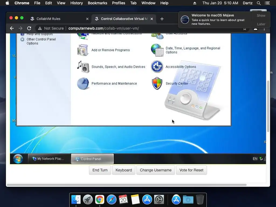Open Performance and Maintenance pie chart icon
276x207 pixels.
coord(83,84)
